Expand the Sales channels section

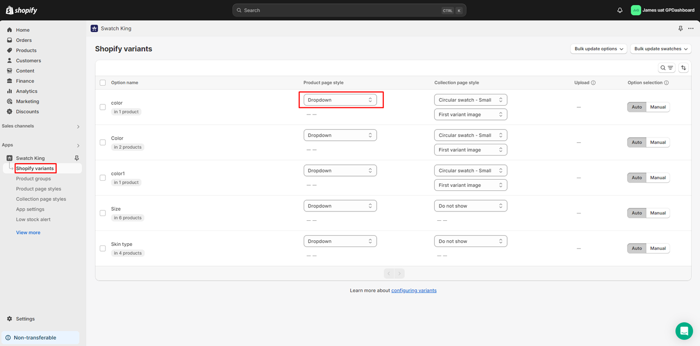78,126
